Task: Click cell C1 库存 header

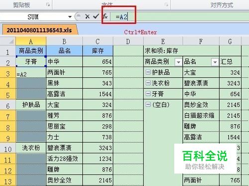Action: pos(98,51)
